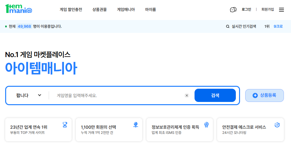Focus the 게임명을 입력해주세요 search field
Viewport: 291px width, 150px height.
(x=119, y=95)
